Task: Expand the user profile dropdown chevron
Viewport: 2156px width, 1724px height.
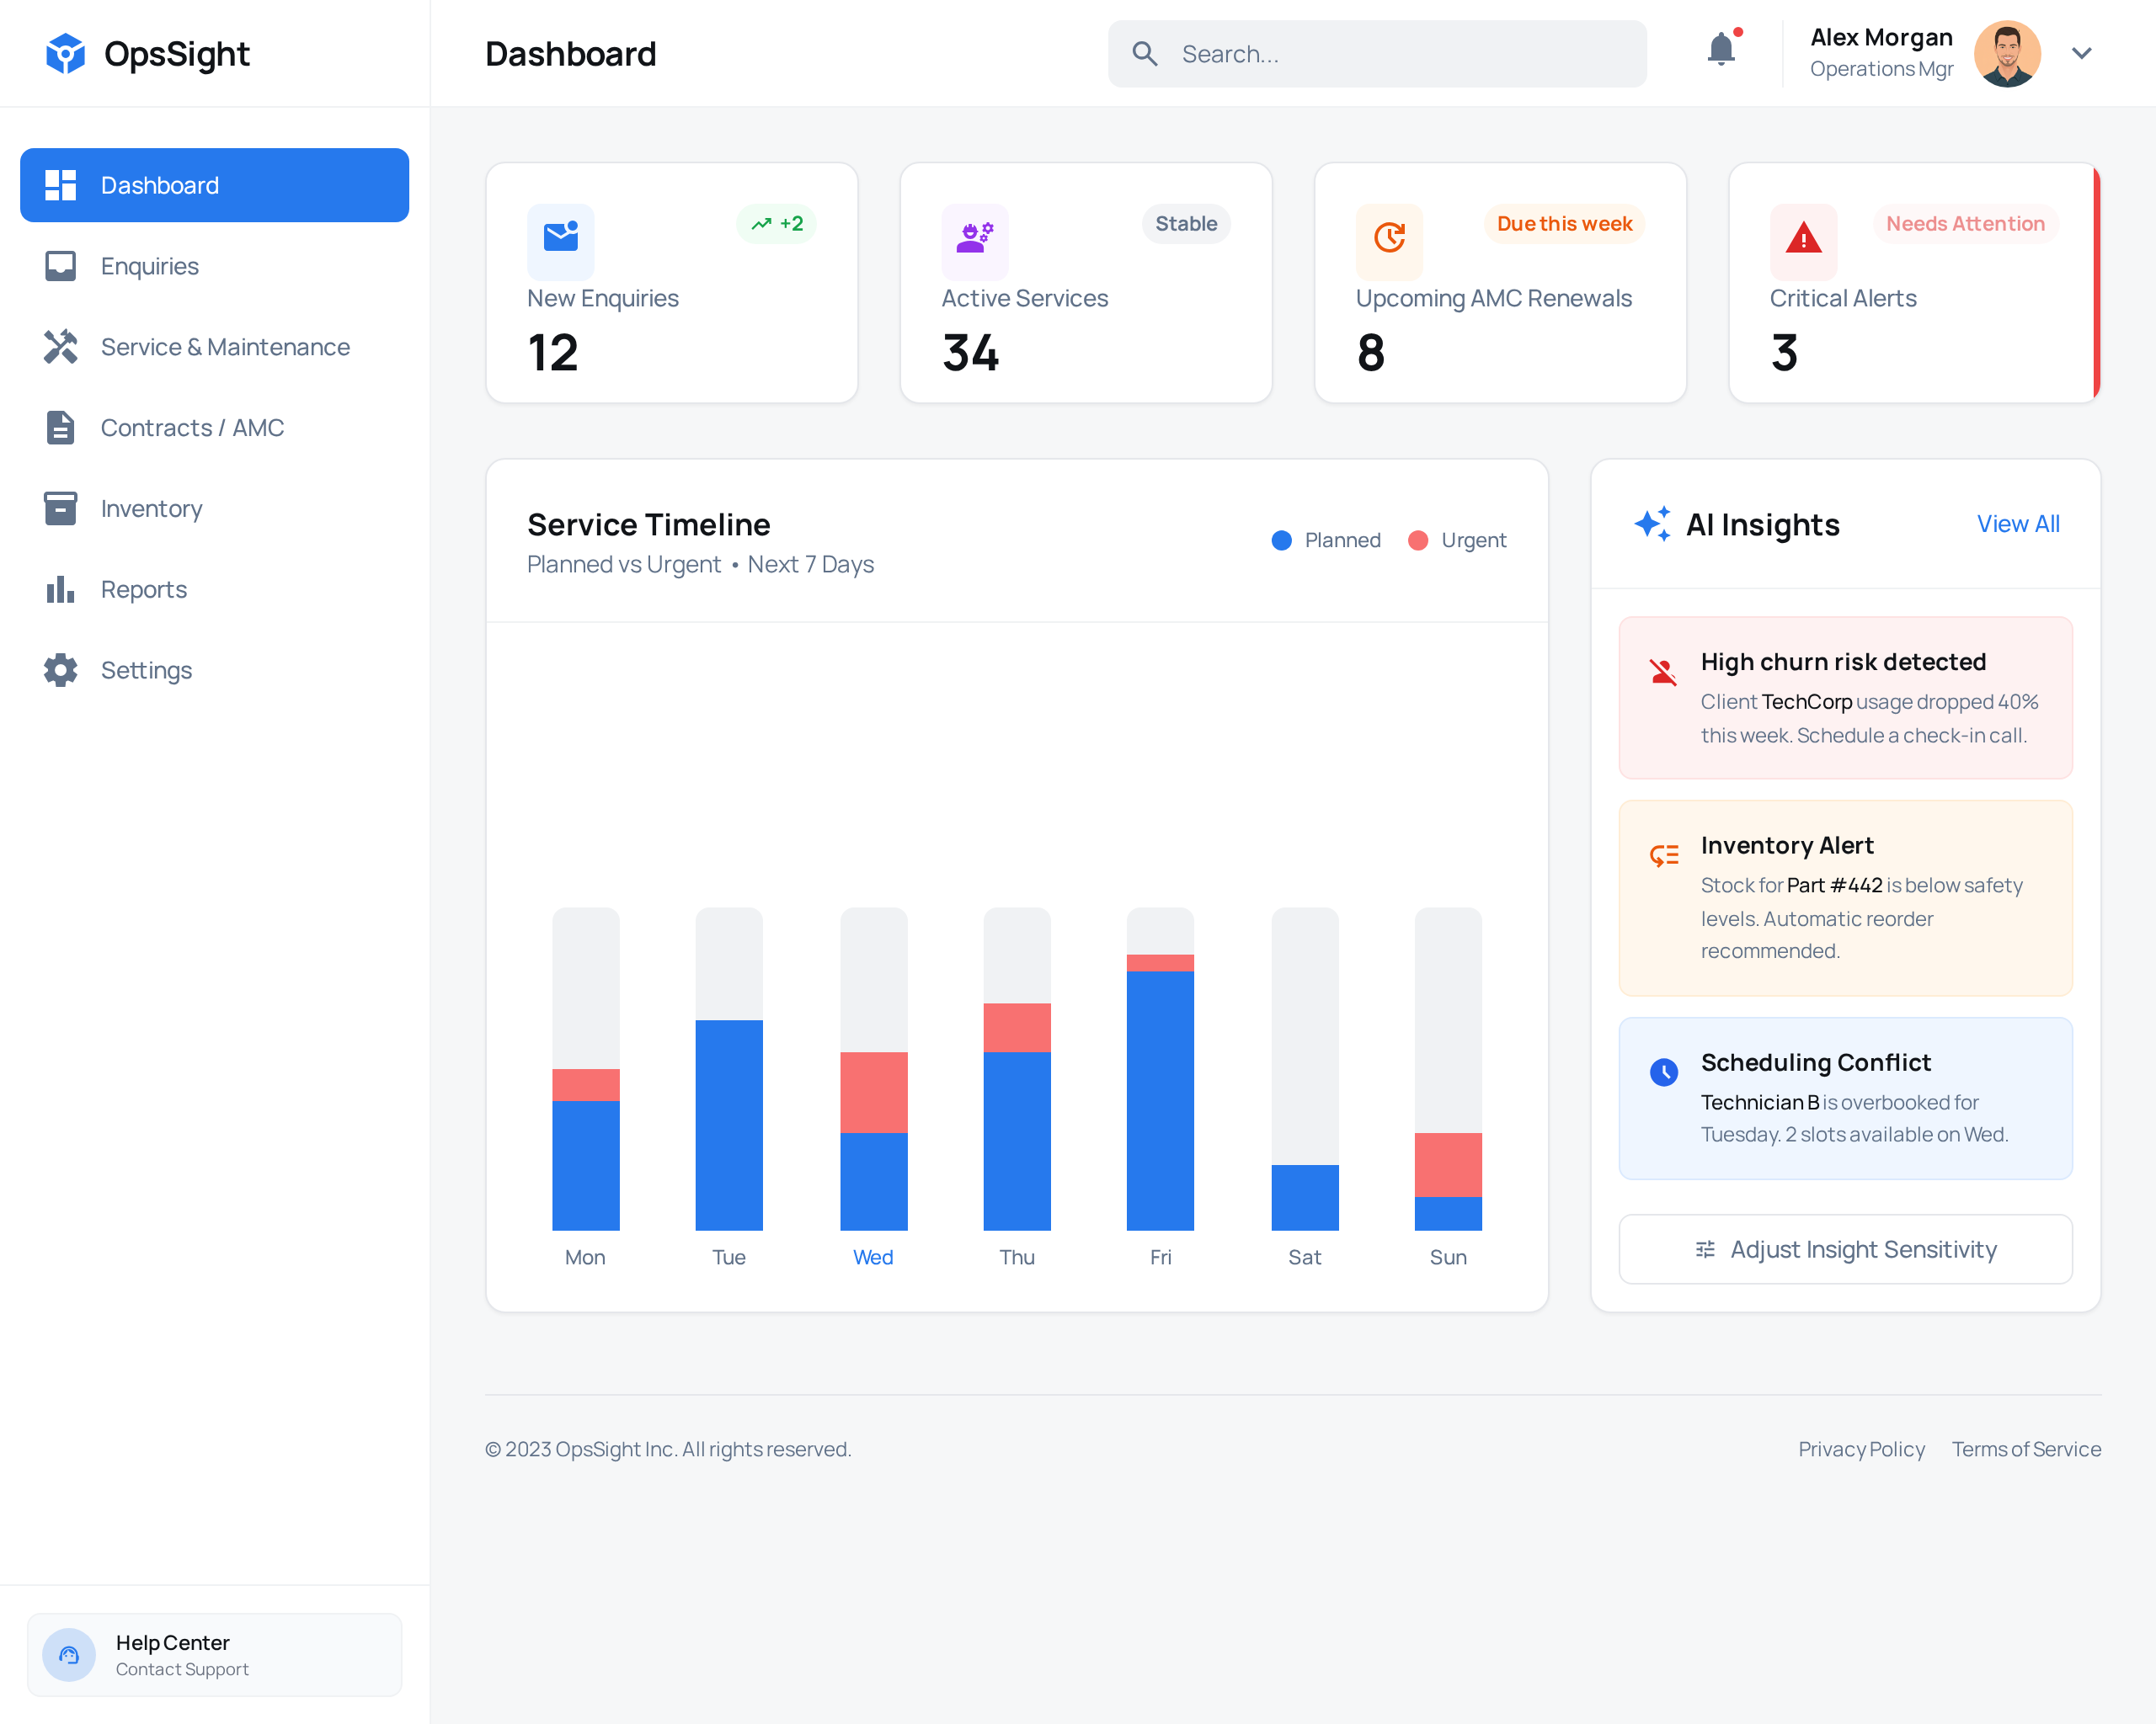Action: pyautogui.click(x=2082, y=54)
